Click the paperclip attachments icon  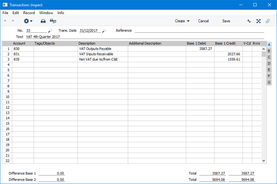click(x=268, y=21)
